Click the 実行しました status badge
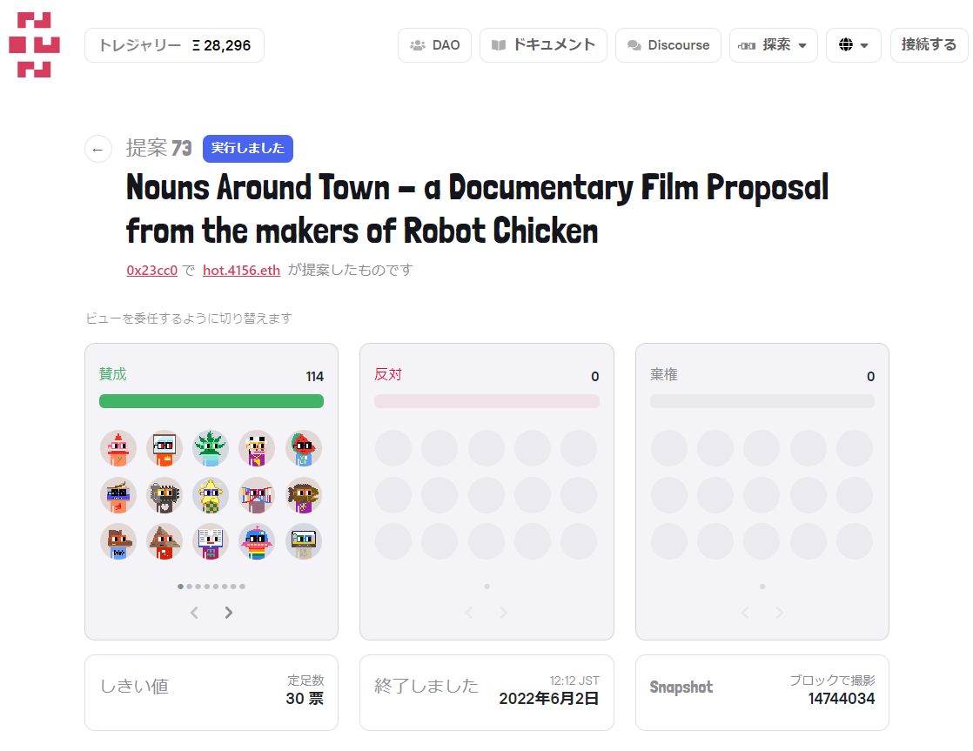This screenshot has height=751, width=973. point(247,148)
